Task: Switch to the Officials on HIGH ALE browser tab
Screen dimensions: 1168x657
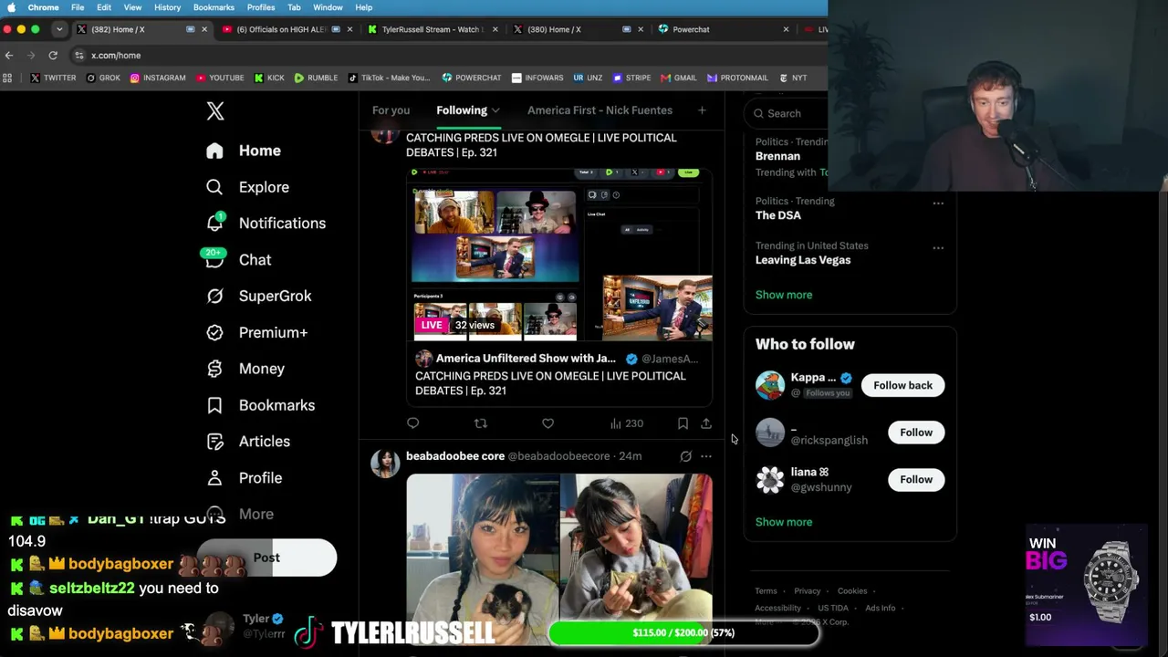Action: pos(287,29)
